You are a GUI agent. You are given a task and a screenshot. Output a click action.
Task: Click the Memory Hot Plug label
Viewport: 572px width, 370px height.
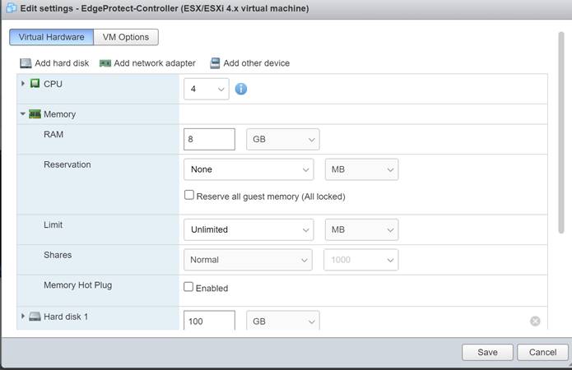coord(77,285)
